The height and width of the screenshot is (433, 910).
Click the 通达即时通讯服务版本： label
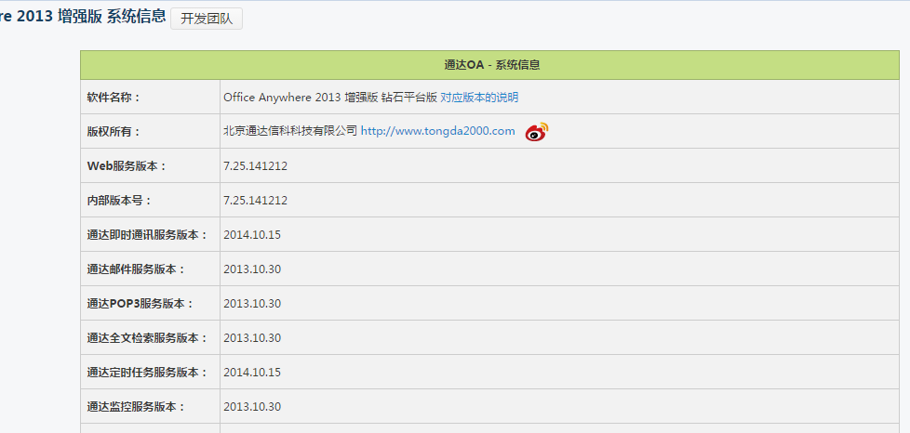[147, 235]
